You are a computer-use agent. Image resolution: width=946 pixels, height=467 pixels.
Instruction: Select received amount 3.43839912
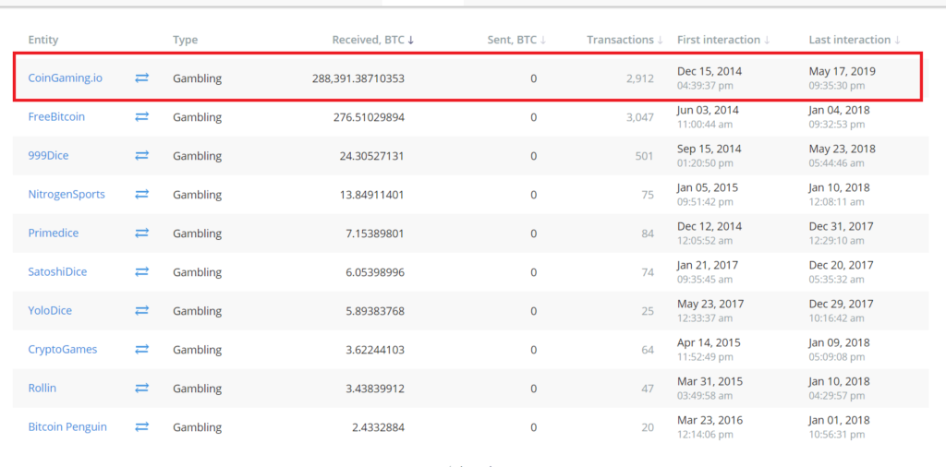point(375,388)
